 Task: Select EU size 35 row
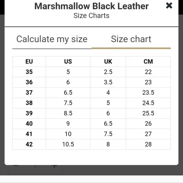pyautogui.click(x=91, y=72)
